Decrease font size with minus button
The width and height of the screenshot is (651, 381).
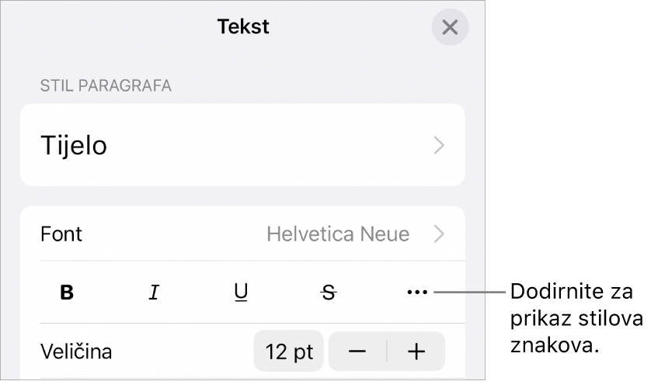[357, 352]
